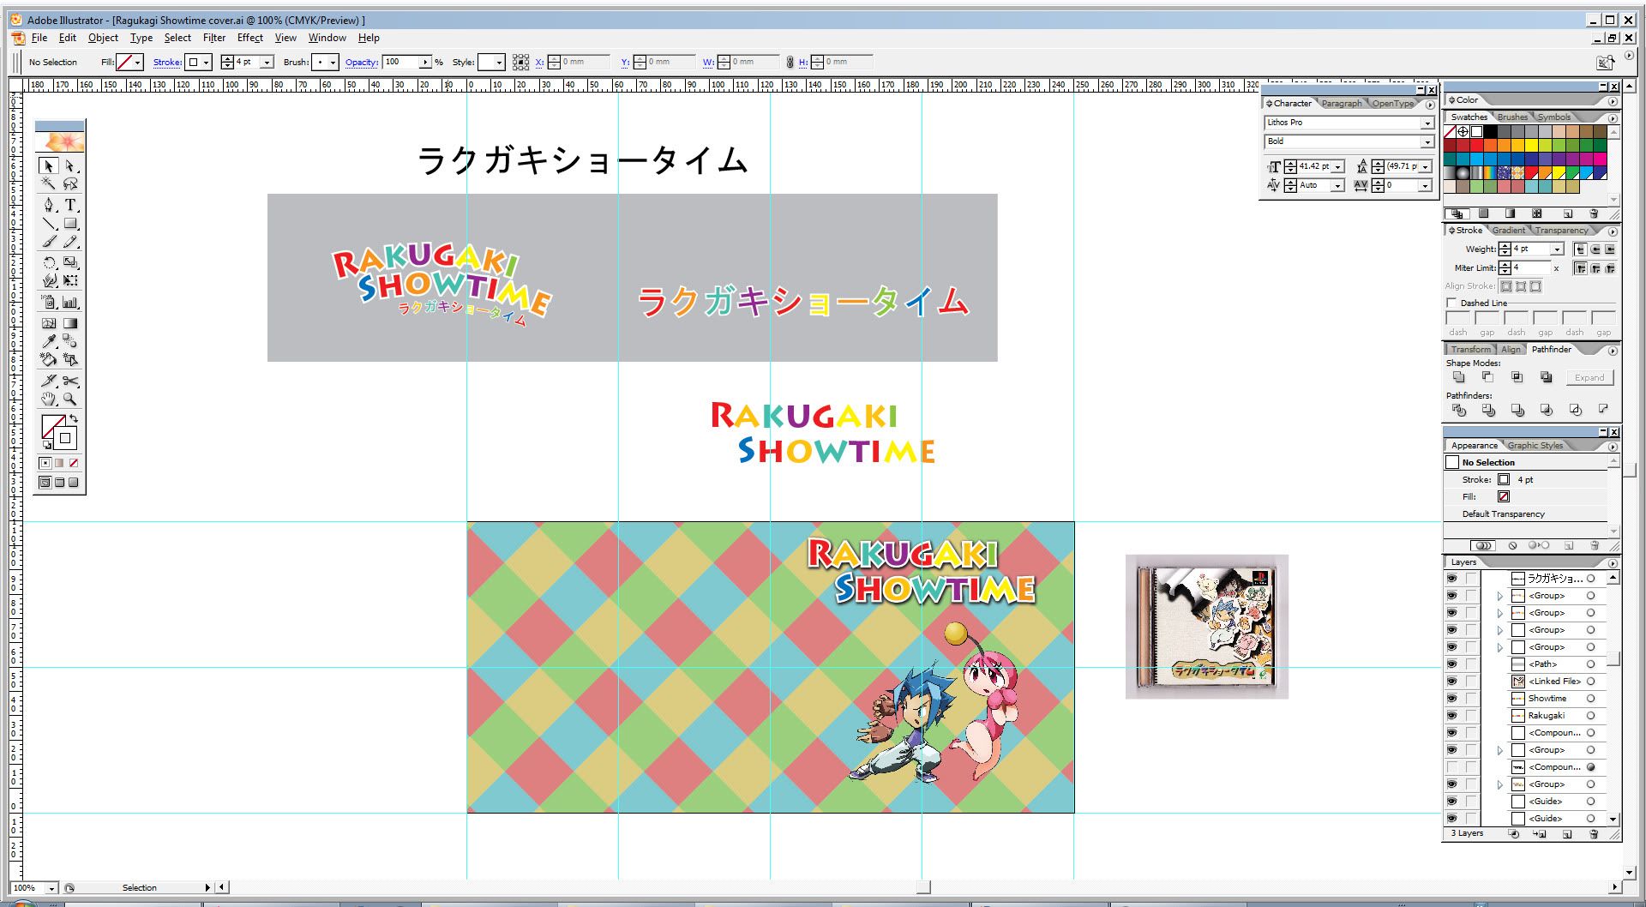
Task: Hide the <Path> layer item
Action: pos(1451,664)
